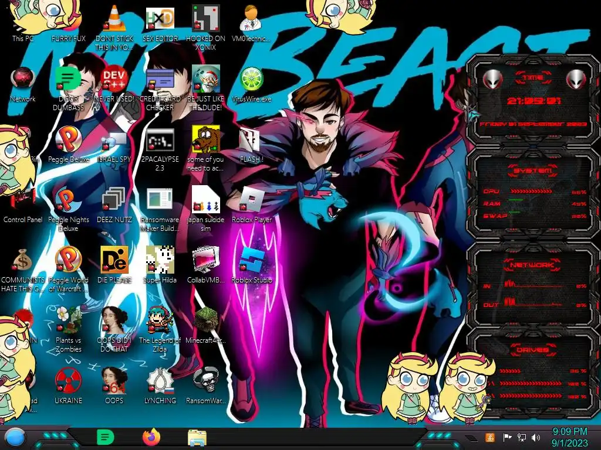
Task: Open the dog icon labeled some of you need
Action: [x=206, y=149]
